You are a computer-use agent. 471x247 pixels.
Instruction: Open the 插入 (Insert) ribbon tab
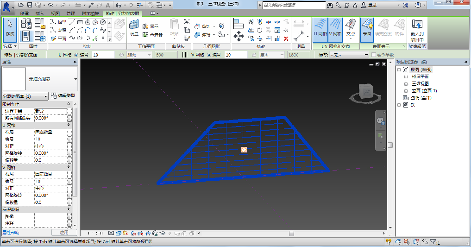pos(40,13)
